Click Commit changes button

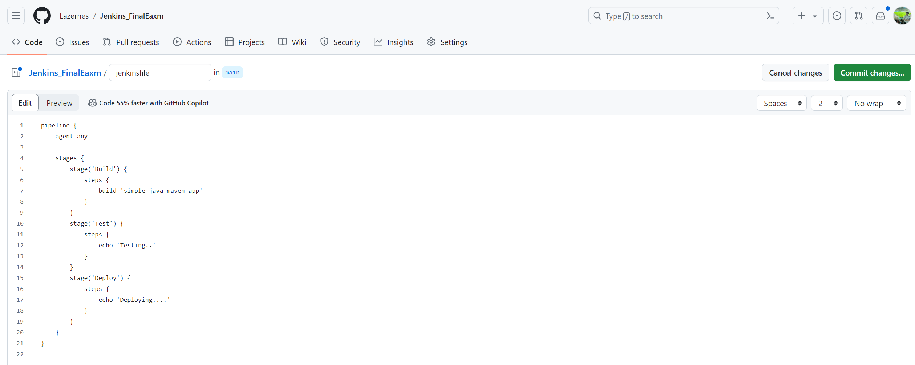(872, 72)
